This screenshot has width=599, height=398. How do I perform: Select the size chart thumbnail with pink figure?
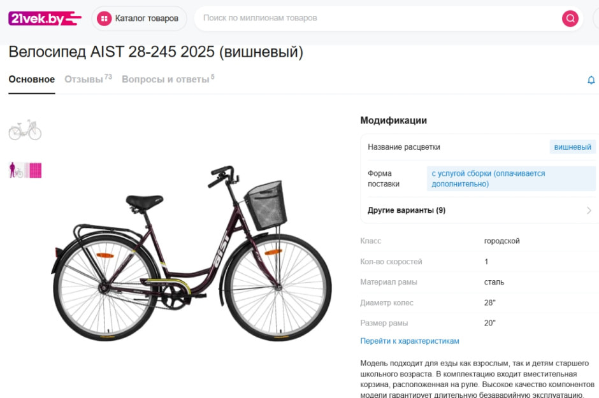click(24, 170)
